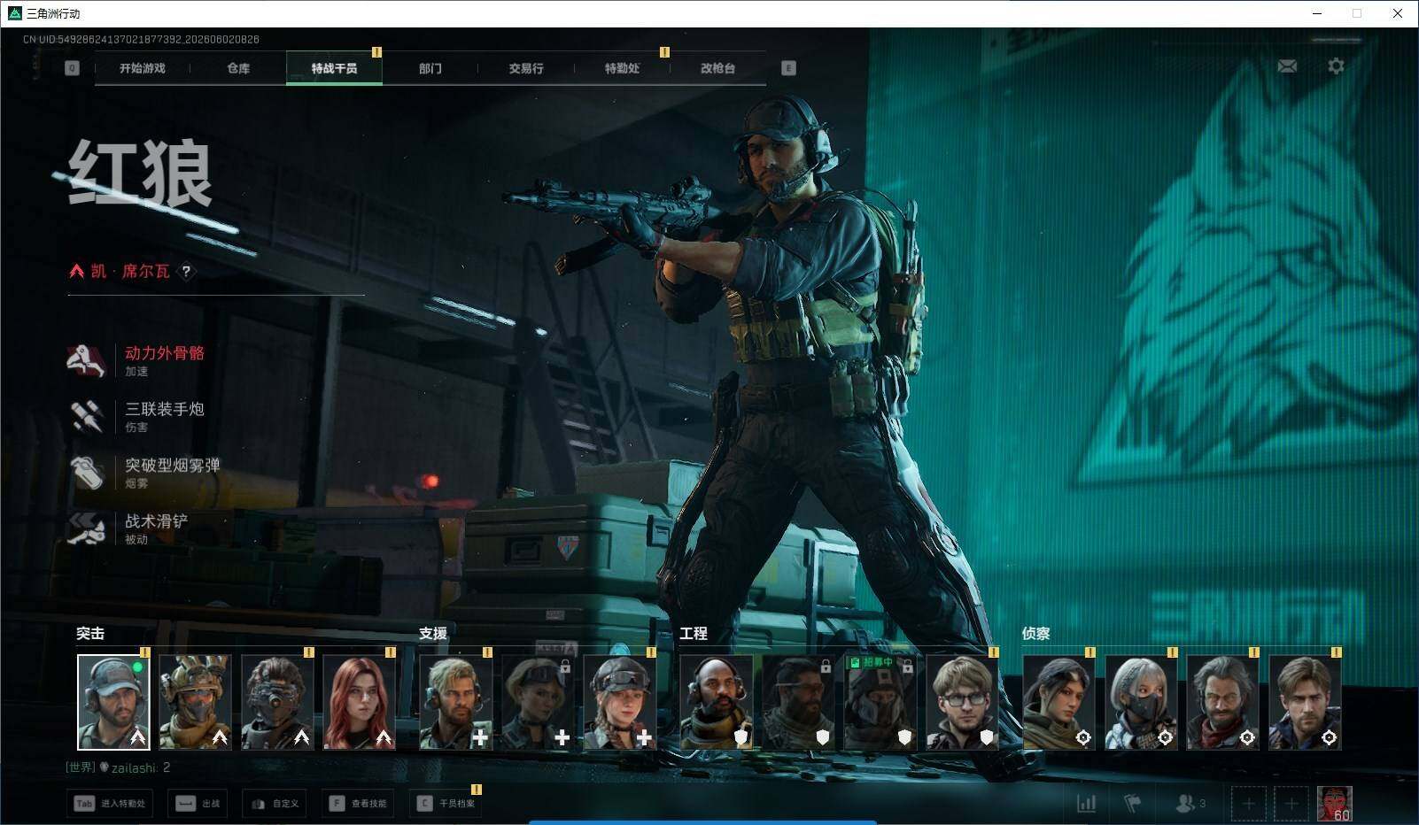This screenshot has height=825, width=1419.
Task: Select the 三联装手炮 skill icon
Action: tap(86, 416)
